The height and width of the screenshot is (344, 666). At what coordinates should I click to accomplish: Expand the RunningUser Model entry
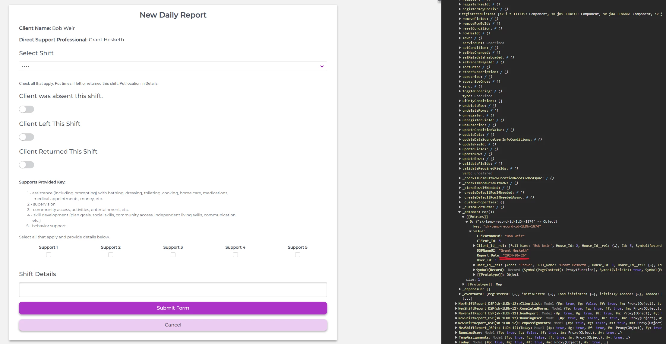pos(456,333)
